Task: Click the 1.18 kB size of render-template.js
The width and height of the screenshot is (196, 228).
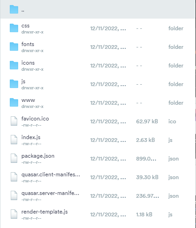Action: pyautogui.click(x=144, y=215)
